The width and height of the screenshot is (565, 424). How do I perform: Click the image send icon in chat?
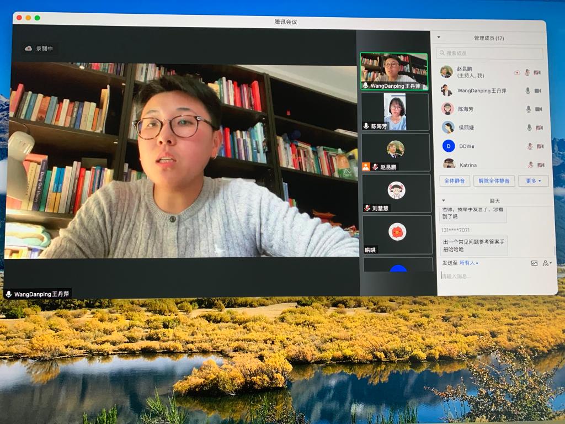(x=534, y=263)
